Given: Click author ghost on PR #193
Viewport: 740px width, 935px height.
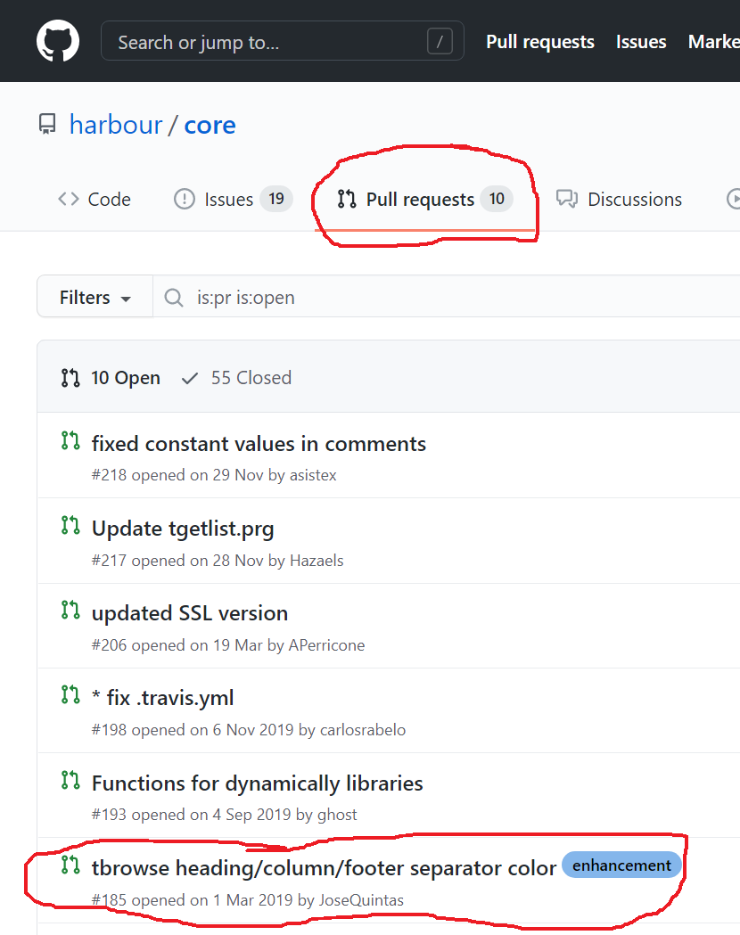Looking at the screenshot, I should click(x=337, y=815).
